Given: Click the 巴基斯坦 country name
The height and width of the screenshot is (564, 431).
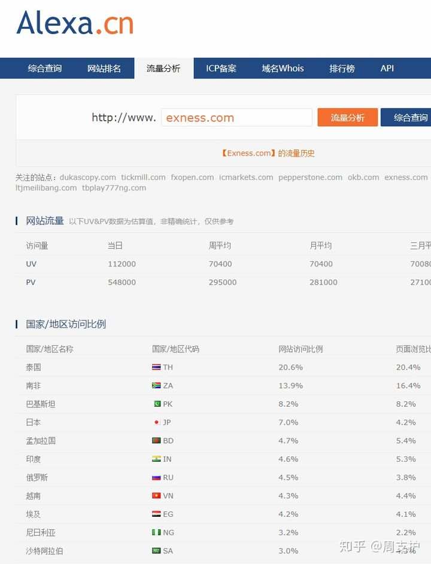Looking at the screenshot, I should coord(40,404).
